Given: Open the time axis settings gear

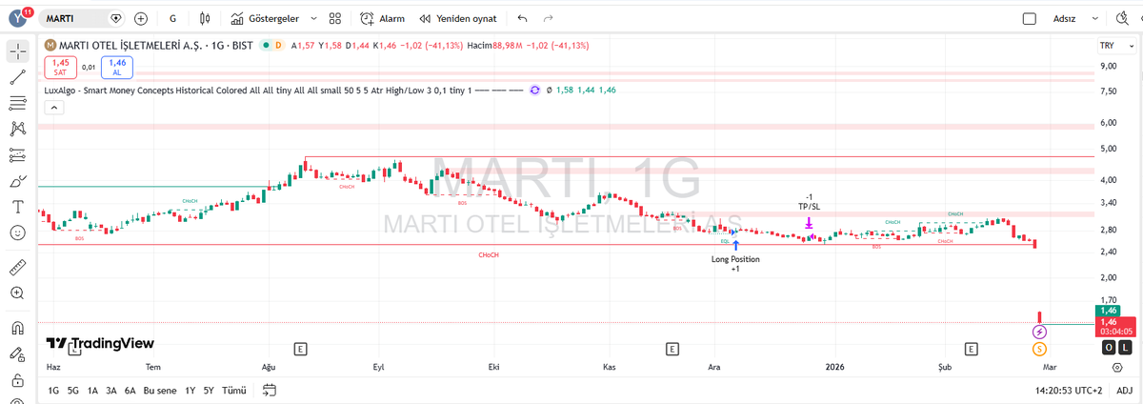Looking at the screenshot, I should [x=1117, y=366].
